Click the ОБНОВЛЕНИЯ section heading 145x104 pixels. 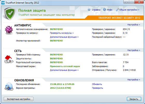[x=24, y=80]
